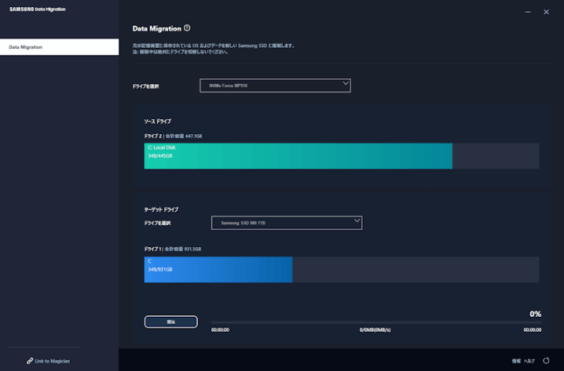Viewport: 564px width, 371px height.
Task: Click the refresh icon in the bottom bar
Action: pos(546,361)
